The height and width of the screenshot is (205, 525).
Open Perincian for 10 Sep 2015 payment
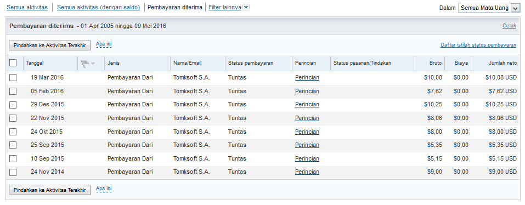[307, 158]
